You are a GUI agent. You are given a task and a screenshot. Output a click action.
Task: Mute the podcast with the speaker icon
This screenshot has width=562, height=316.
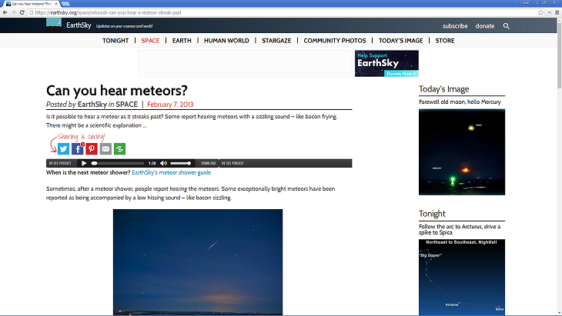pyautogui.click(x=163, y=163)
